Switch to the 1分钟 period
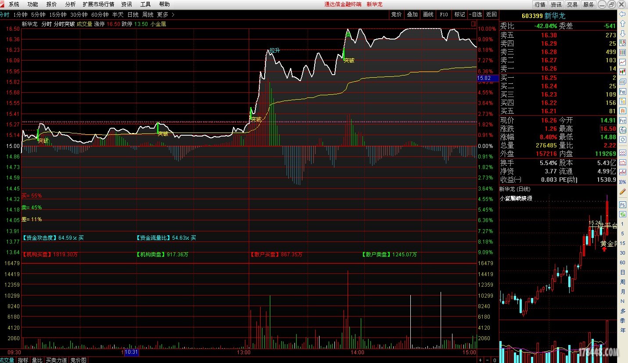628x363 pixels. (20, 14)
